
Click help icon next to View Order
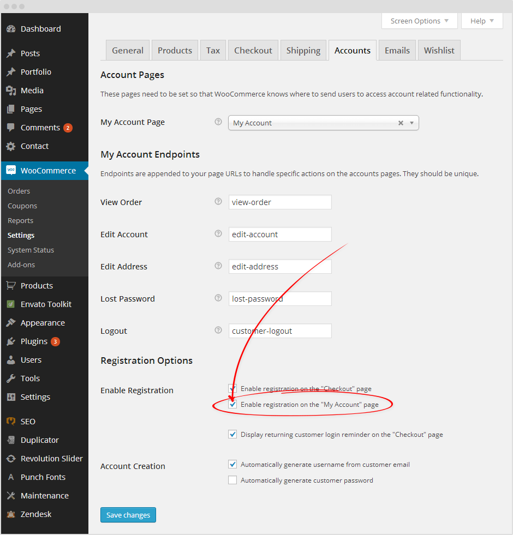tap(218, 202)
